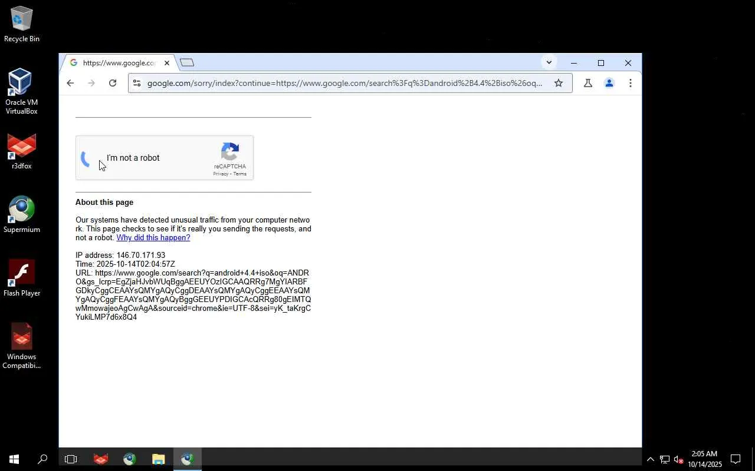Click the About this page heading

pyautogui.click(x=104, y=202)
